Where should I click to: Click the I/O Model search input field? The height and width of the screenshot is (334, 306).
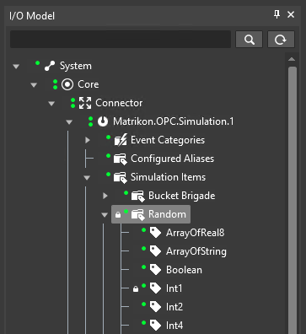tap(121, 39)
